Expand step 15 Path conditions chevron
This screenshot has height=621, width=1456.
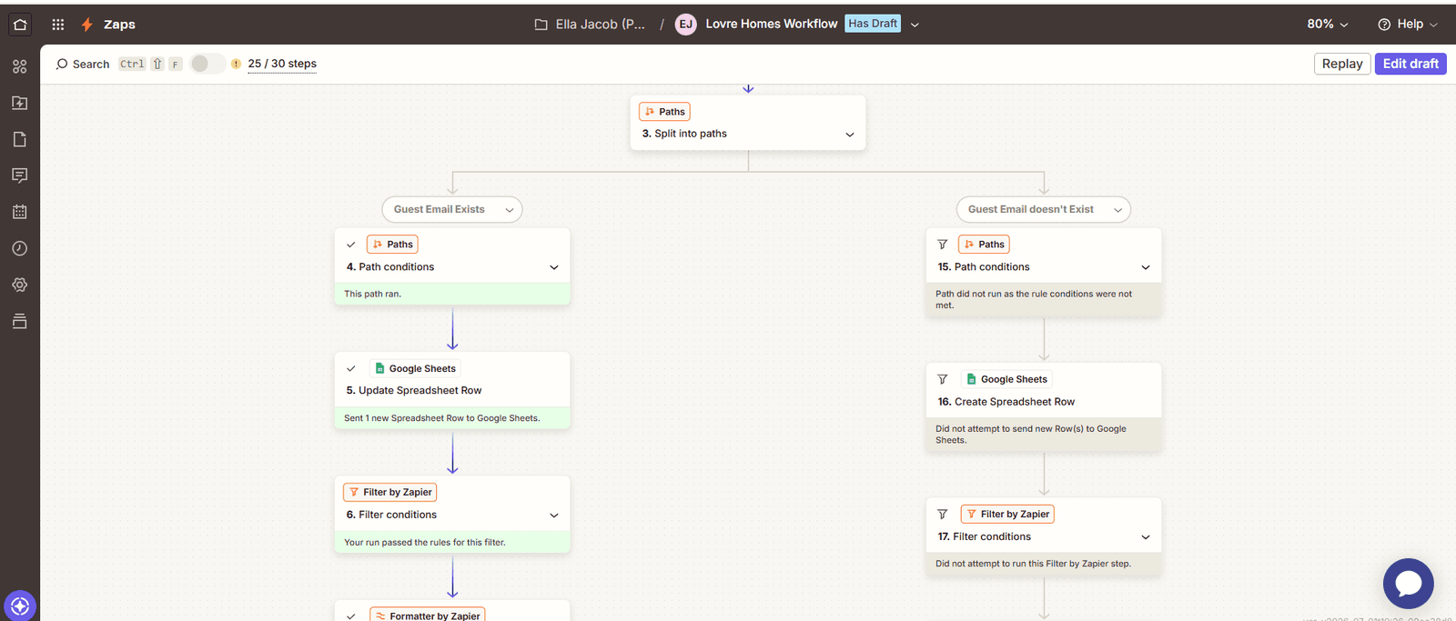click(x=1146, y=267)
